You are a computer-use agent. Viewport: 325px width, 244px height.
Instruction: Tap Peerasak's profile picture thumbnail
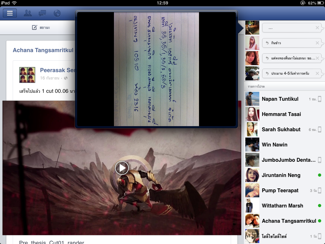[x=27, y=75]
